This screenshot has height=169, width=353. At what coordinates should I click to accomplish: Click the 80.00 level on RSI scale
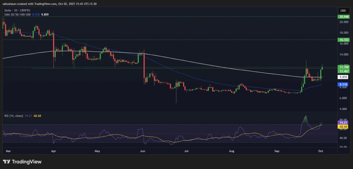click(343, 120)
